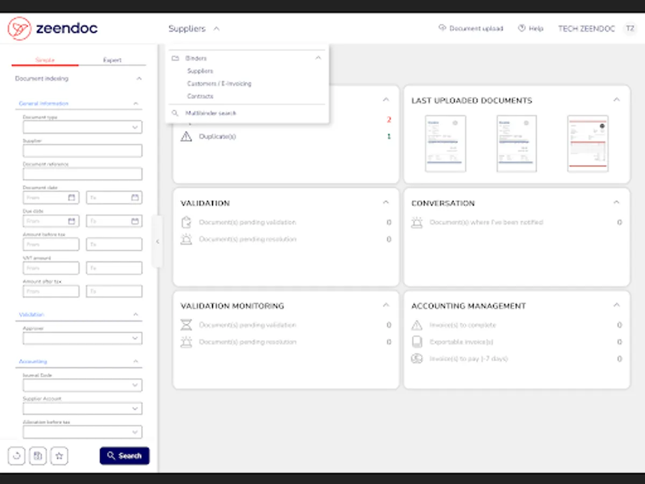Click the first uploaded document thumbnail

445,143
